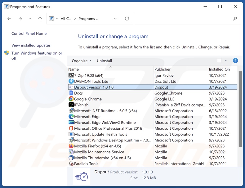Click the refresh icon in address bar
The height and width of the screenshot is (188, 245).
[x=127, y=19]
